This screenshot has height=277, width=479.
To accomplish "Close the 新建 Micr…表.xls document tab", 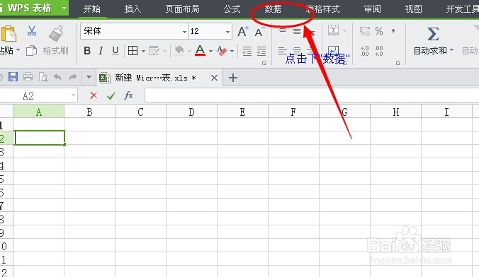I will tap(215, 78).
